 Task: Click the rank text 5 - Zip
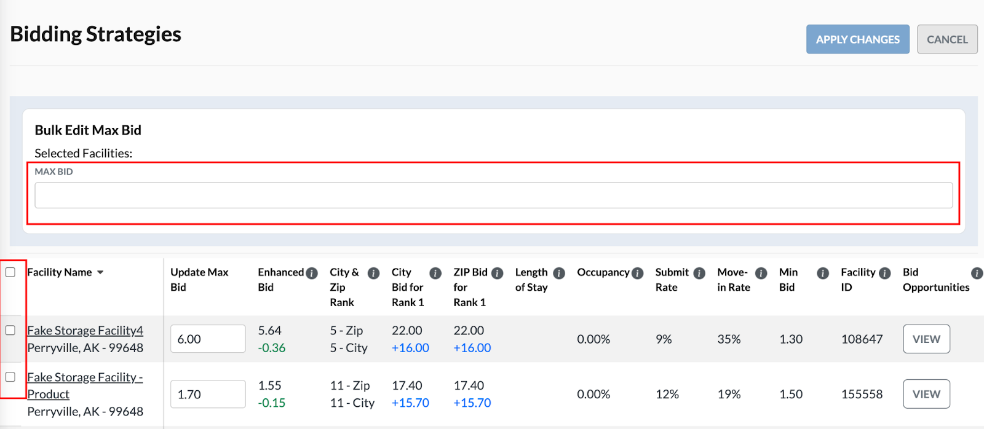[x=346, y=331]
